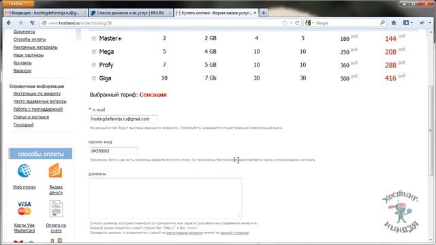The height and width of the screenshot is (245, 436).
Task: Open the Рекламные материалы link
Action: coord(35,47)
